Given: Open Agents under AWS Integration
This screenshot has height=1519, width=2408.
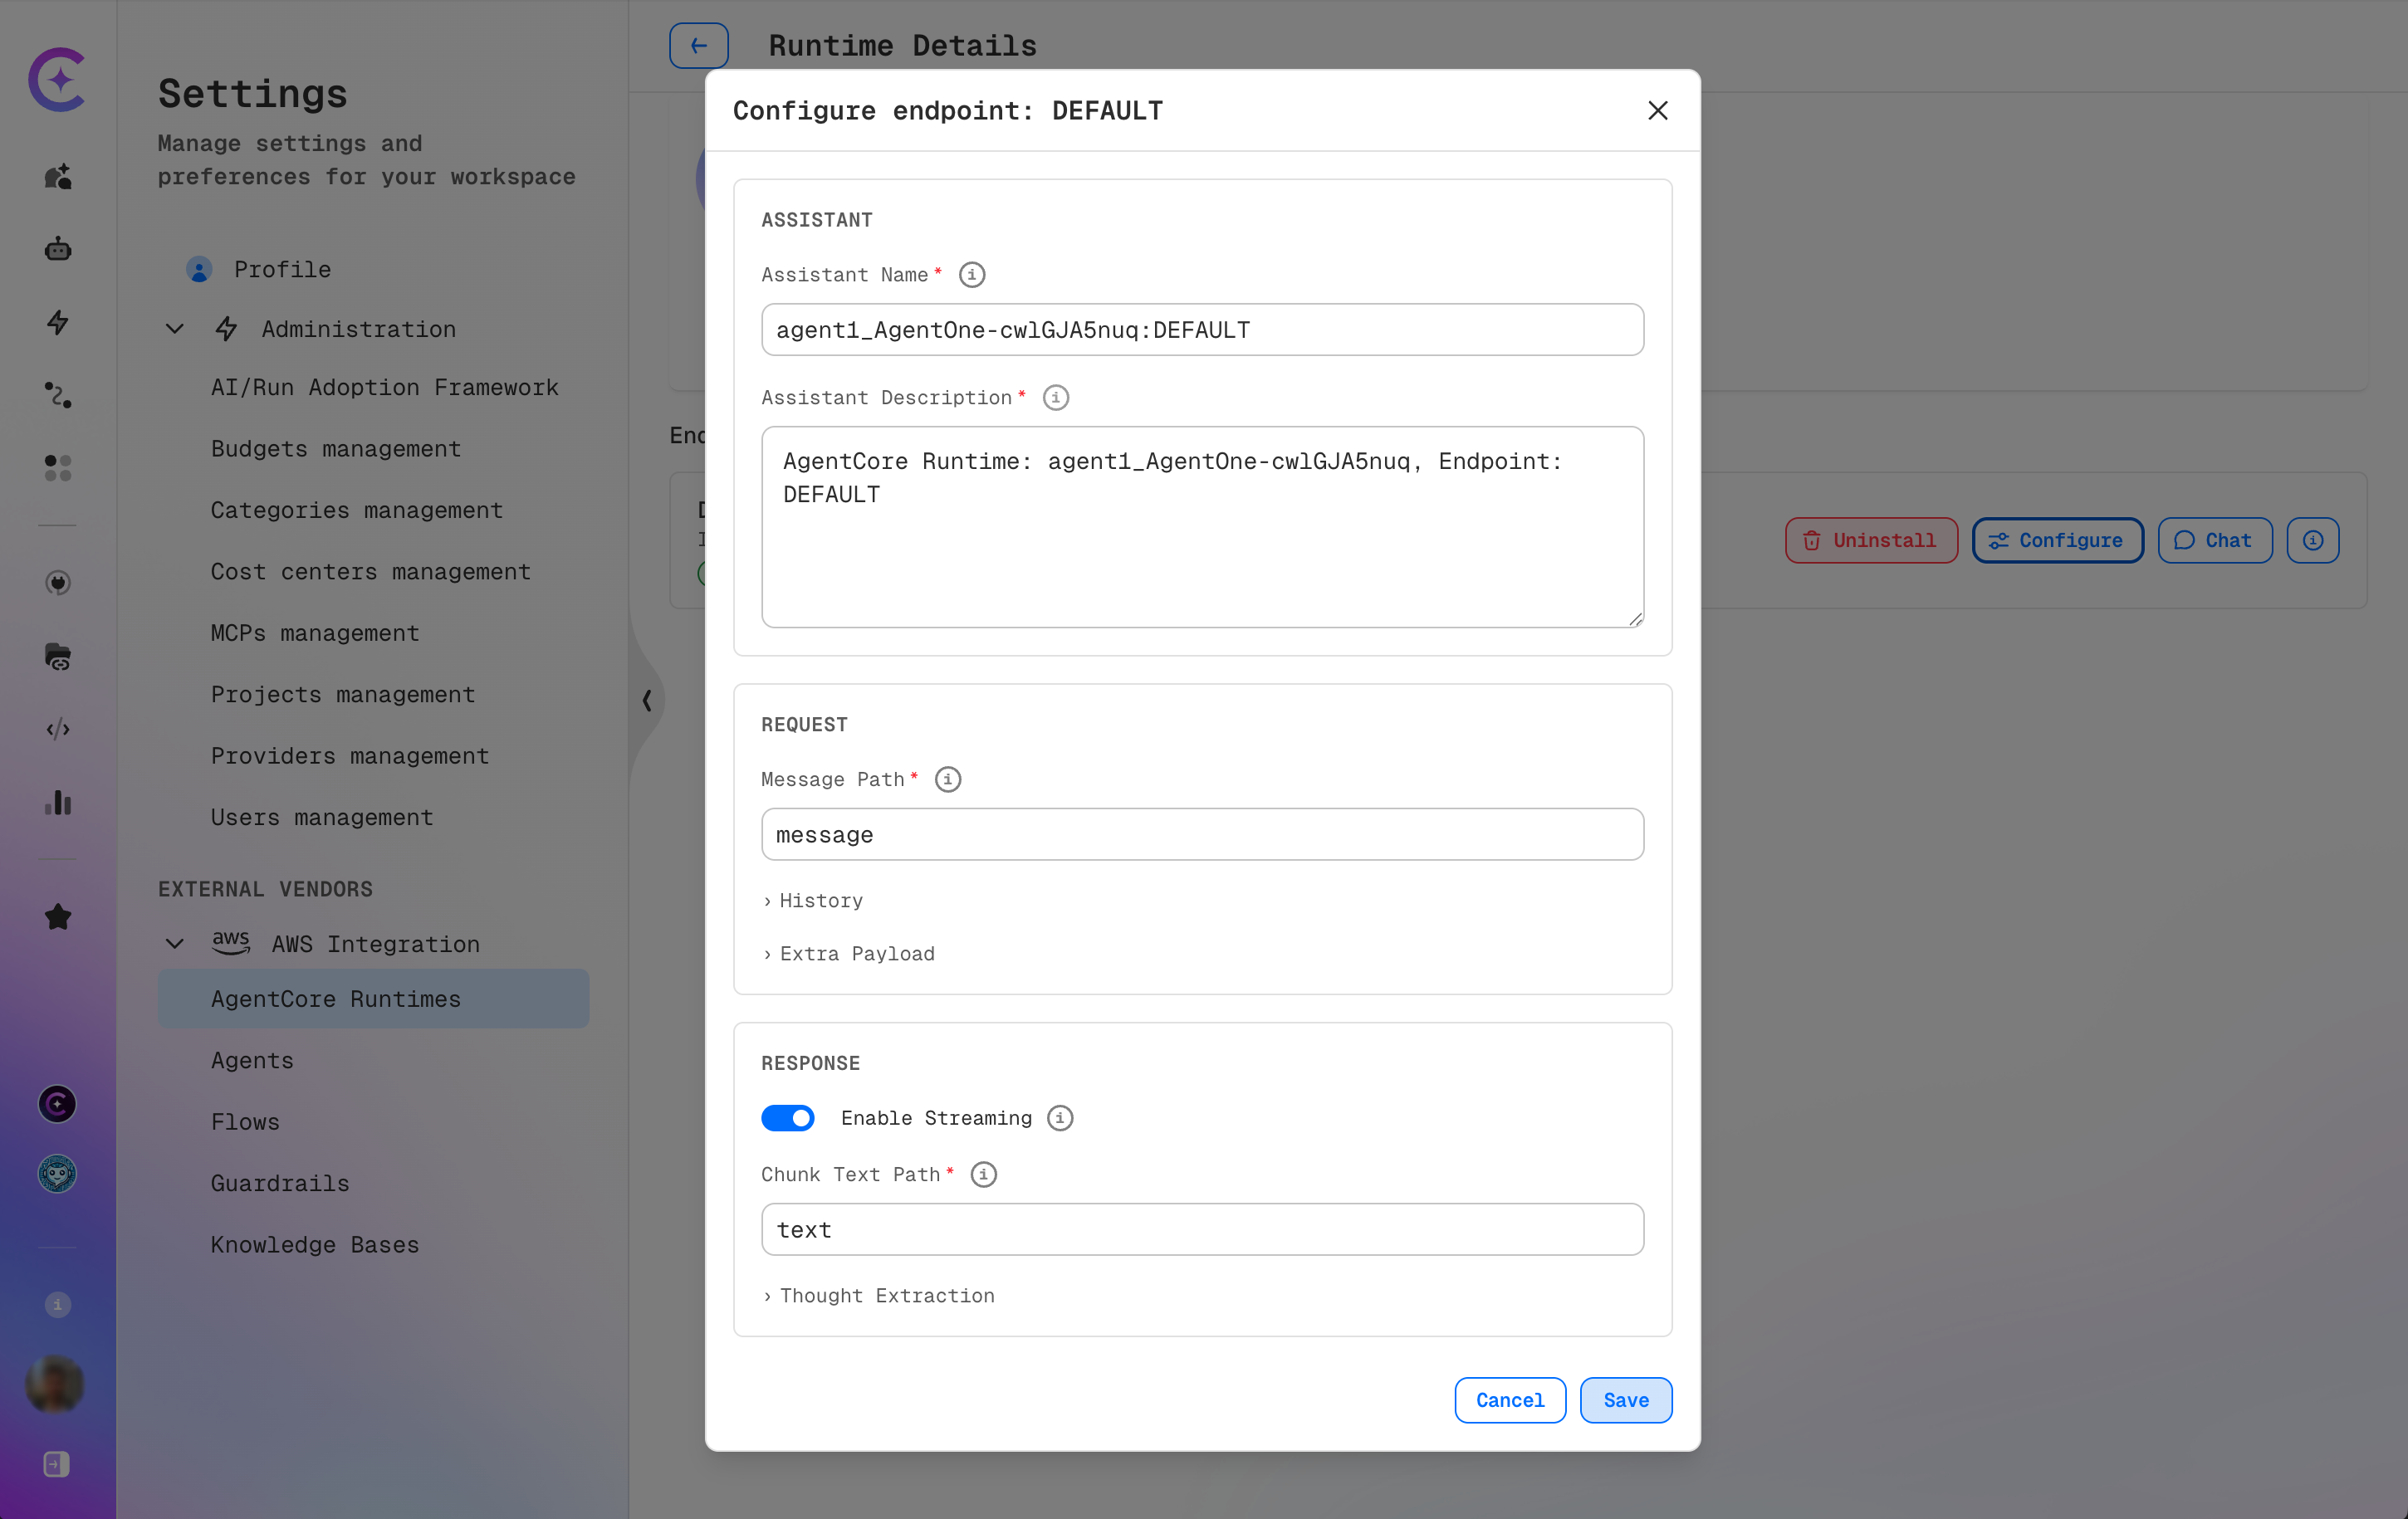Looking at the screenshot, I should click(x=252, y=1060).
